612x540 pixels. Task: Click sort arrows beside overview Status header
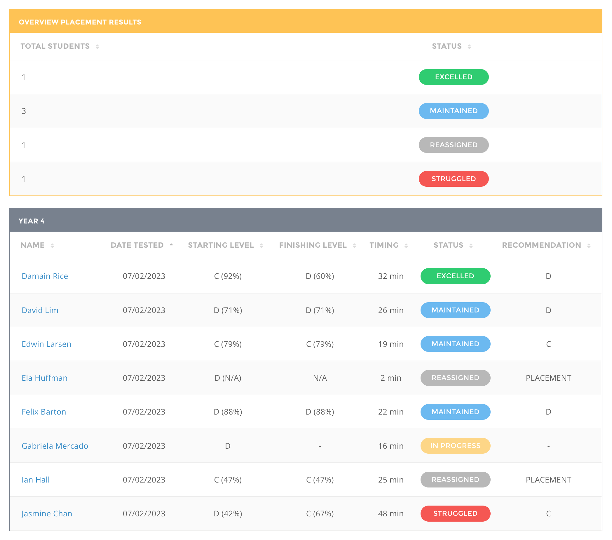pyautogui.click(x=469, y=47)
